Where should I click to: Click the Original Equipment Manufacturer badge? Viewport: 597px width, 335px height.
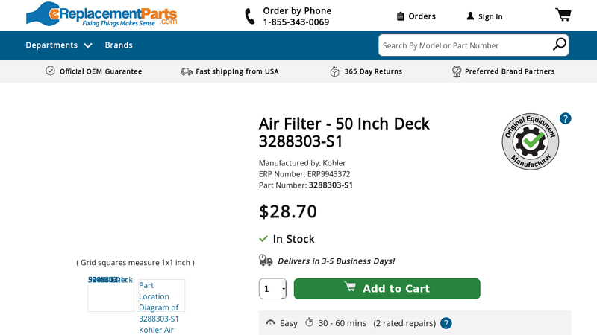[531, 141]
